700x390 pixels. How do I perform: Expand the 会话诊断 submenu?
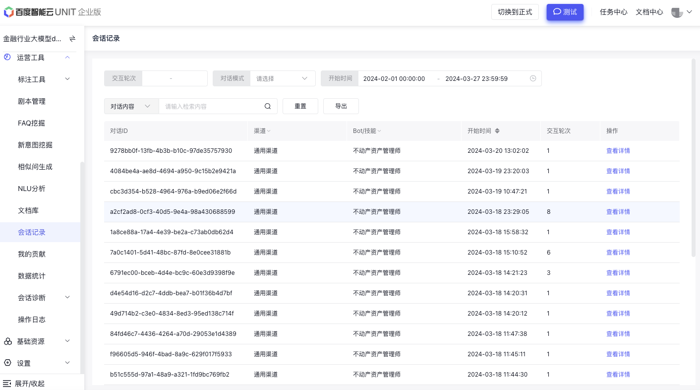(68, 297)
